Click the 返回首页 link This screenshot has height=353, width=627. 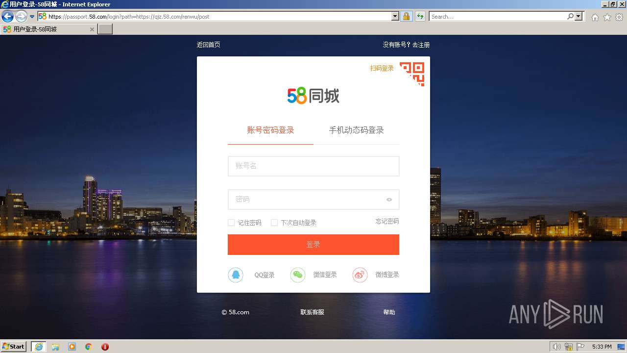[x=209, y=45]
